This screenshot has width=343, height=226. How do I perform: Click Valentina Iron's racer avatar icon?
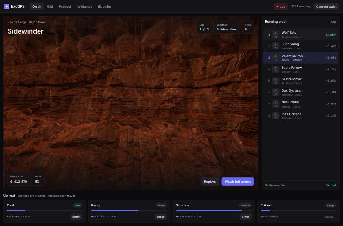tap(276, 58)
